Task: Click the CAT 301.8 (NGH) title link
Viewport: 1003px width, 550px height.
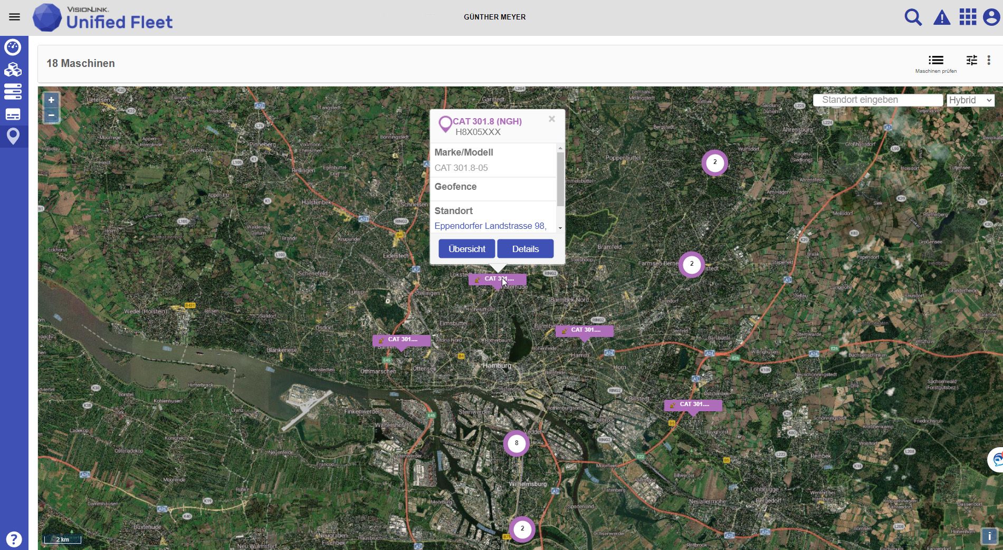Action: tap(488, 121)
